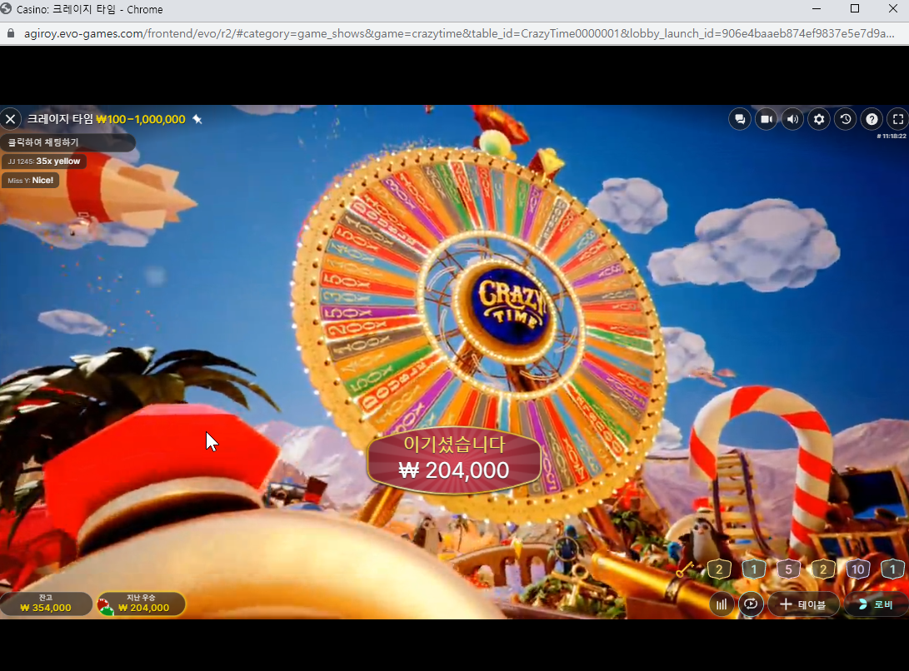This screenshot has height=671, width=909.
Task: Open the statistics bar chart icon
Action: 722,604
